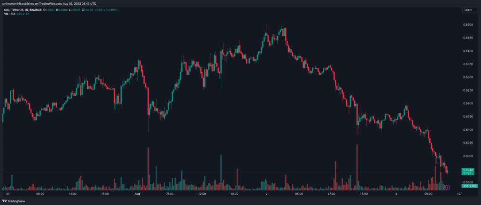Click the TradingView logo at bottom left
Image resolution: width=481 pixels, height=205 pixels.
pos(14,200)
